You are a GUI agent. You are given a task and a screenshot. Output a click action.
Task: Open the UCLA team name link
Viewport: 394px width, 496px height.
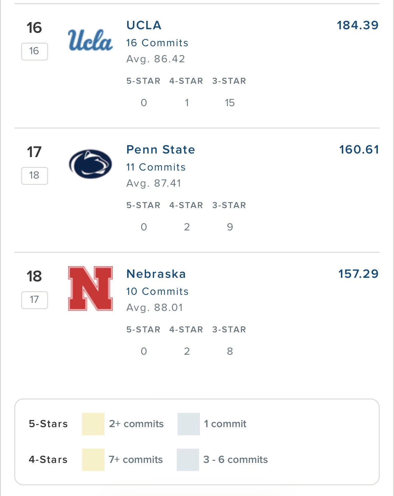click(x=144, y=25)
